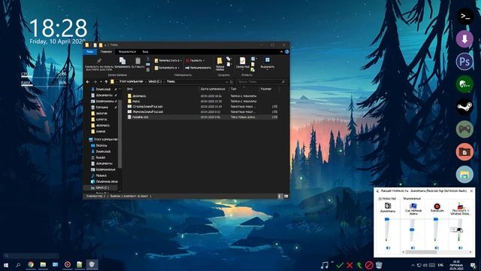Show hidden tray icons chevron
Image resolution: width=481 pixels, height=271 pixels.
click(x=413, y=265)
